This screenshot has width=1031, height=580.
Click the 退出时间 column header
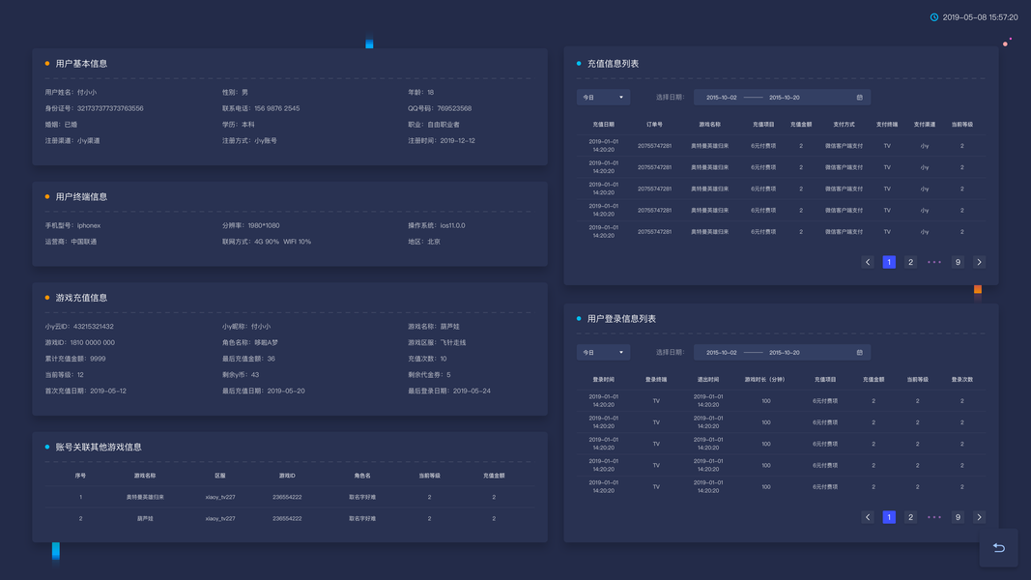(x=708, y=380)
